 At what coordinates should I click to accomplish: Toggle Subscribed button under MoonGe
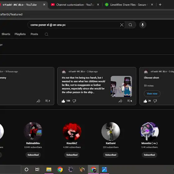click(x=149, y=155)
